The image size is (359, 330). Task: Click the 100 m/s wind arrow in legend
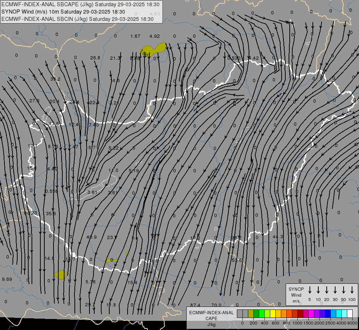click(x=352, y=290)
